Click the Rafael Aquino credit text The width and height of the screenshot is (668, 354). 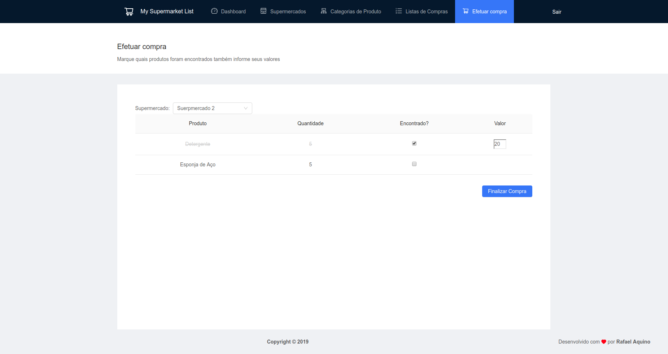(x=633, y=342)
